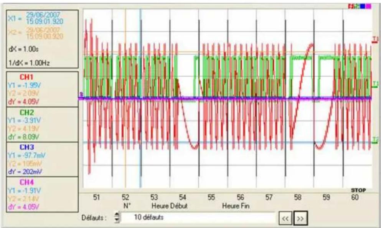381x228 pixels.
Task: Select the green CH2 color indicator
Action: click(x=357, y=7)
